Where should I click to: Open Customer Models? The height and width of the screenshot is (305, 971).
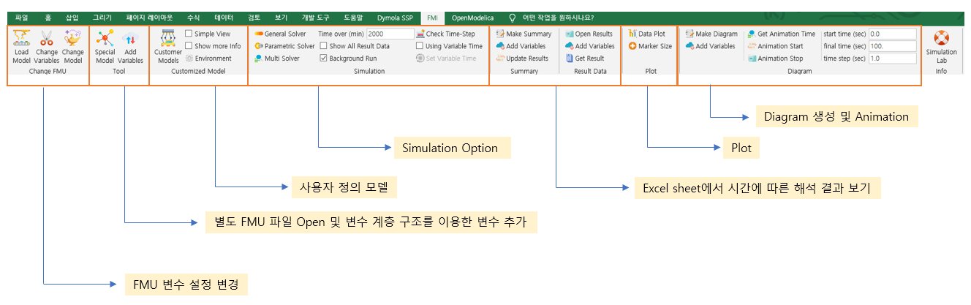click(167, 47)
